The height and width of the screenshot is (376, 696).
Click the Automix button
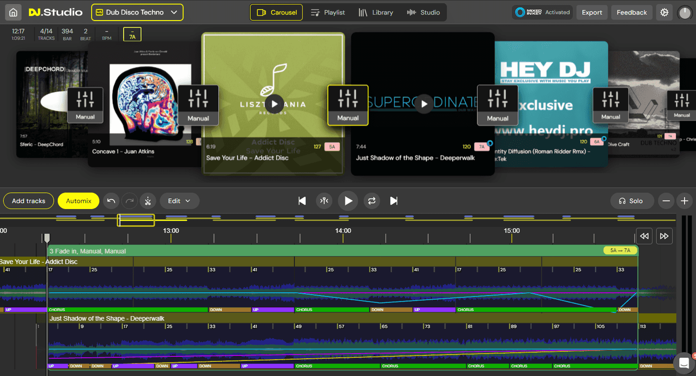[x=79, y=201]
